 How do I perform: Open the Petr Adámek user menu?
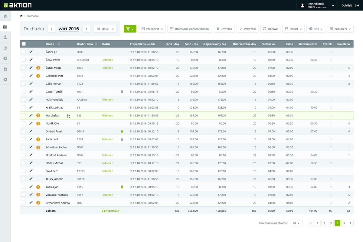(x=317, y=5)
